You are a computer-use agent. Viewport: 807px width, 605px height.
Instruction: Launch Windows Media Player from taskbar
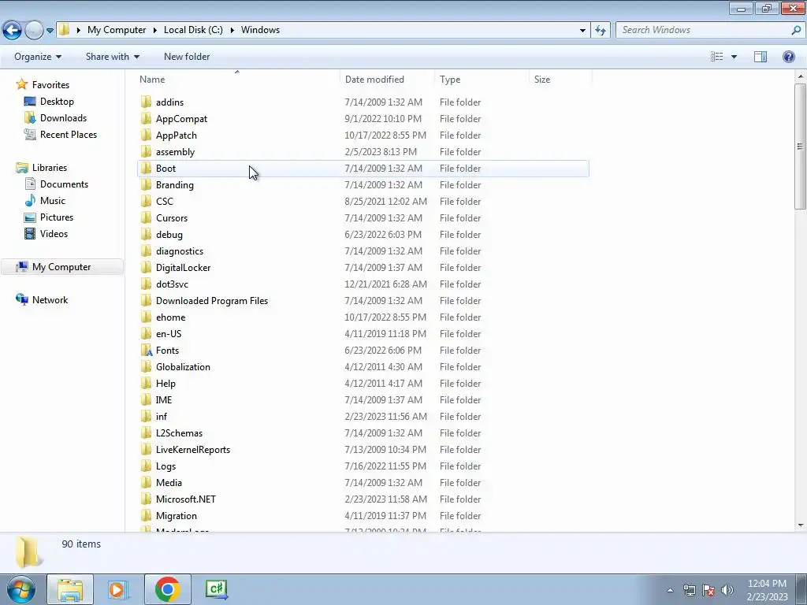click(117, 589)
